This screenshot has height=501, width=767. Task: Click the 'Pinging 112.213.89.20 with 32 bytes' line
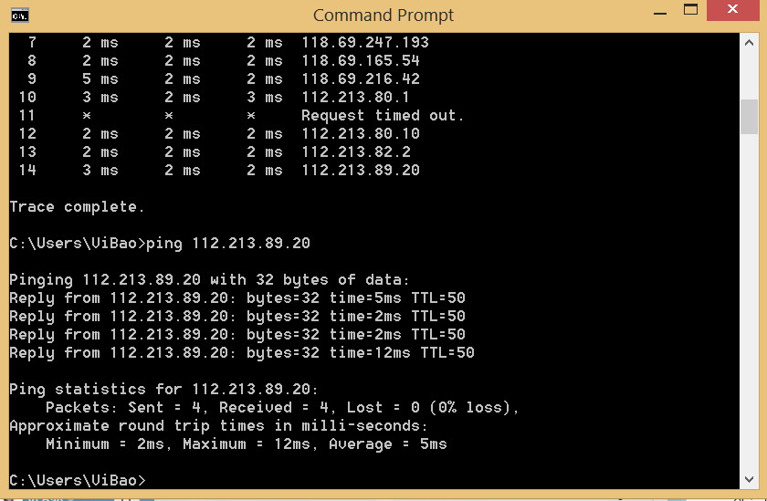coord(209,279)
